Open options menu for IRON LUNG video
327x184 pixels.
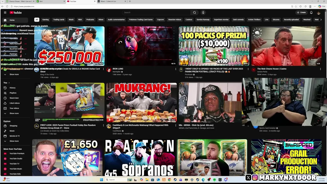(x=176, y=69)
